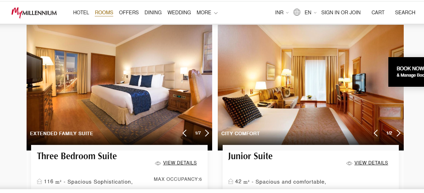Click eye icon beside Three Bedroom Suite
The width and height of the screenshot is (424, 193).
pyautogui.click(x=158, y=163)
